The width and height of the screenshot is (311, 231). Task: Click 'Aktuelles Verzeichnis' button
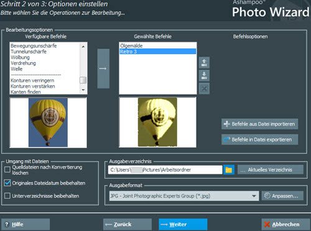click(x=271, y=170)
